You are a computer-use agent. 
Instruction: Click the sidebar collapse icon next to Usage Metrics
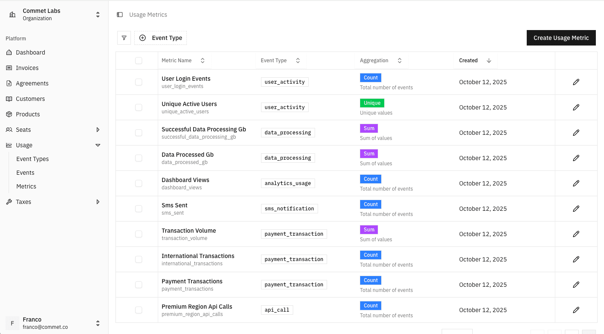(x=119, y=14)
